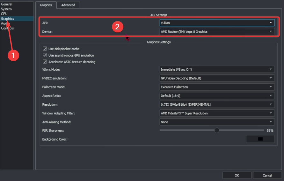This screenshot has height=181, width=284.
Task: Click the OK button
Action: (237, 175)
